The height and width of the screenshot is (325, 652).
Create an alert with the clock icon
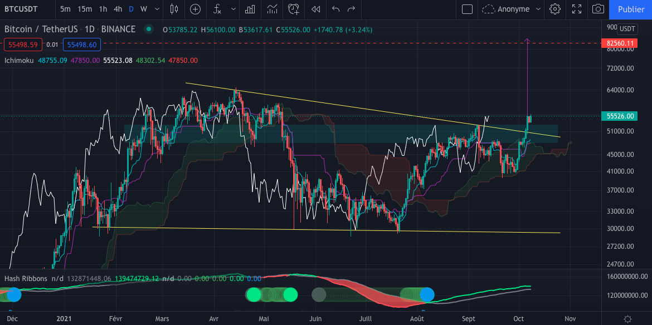(x=293, y=9)
